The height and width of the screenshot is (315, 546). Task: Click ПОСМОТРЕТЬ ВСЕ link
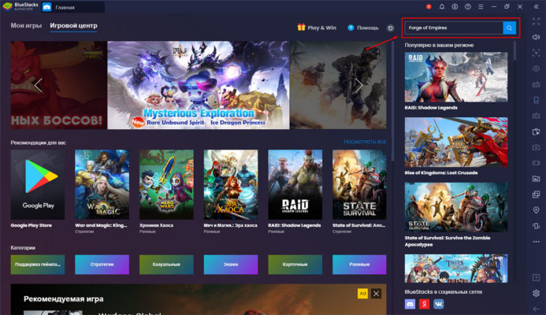pos(365,142)
